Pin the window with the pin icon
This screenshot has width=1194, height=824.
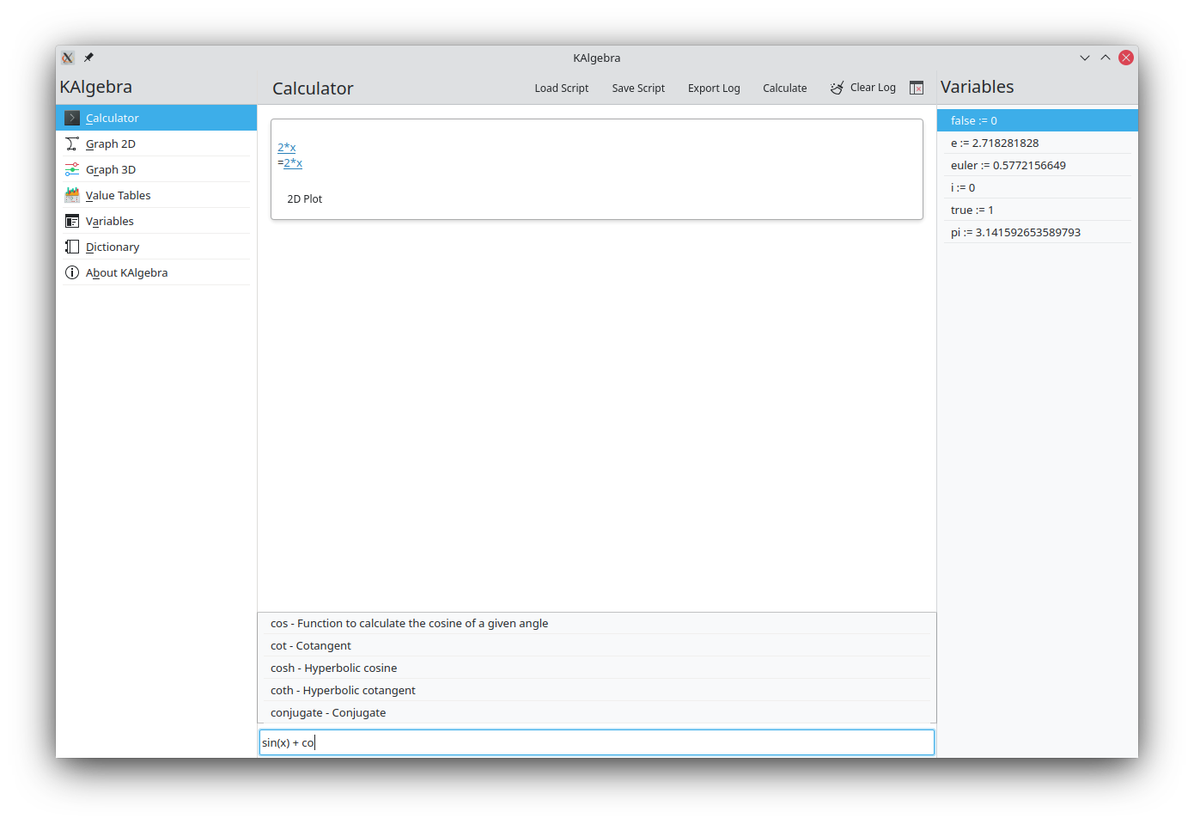click(x=88, y=58)
